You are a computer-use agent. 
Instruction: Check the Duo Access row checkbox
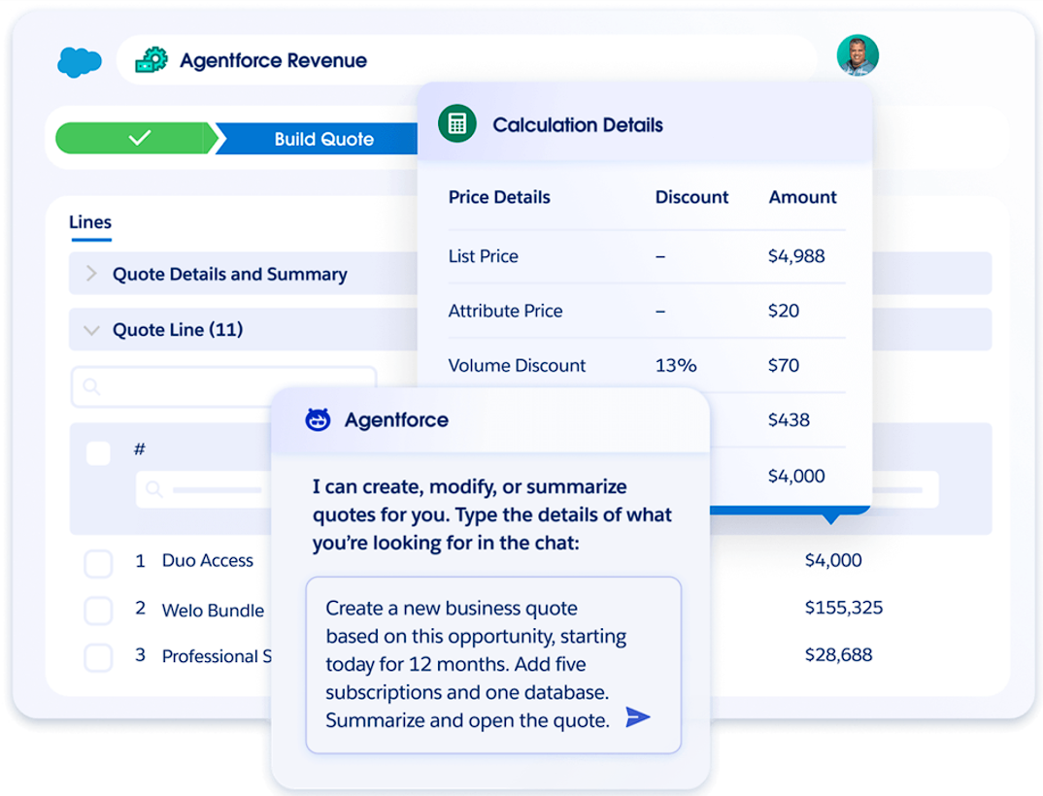point(98,563)
